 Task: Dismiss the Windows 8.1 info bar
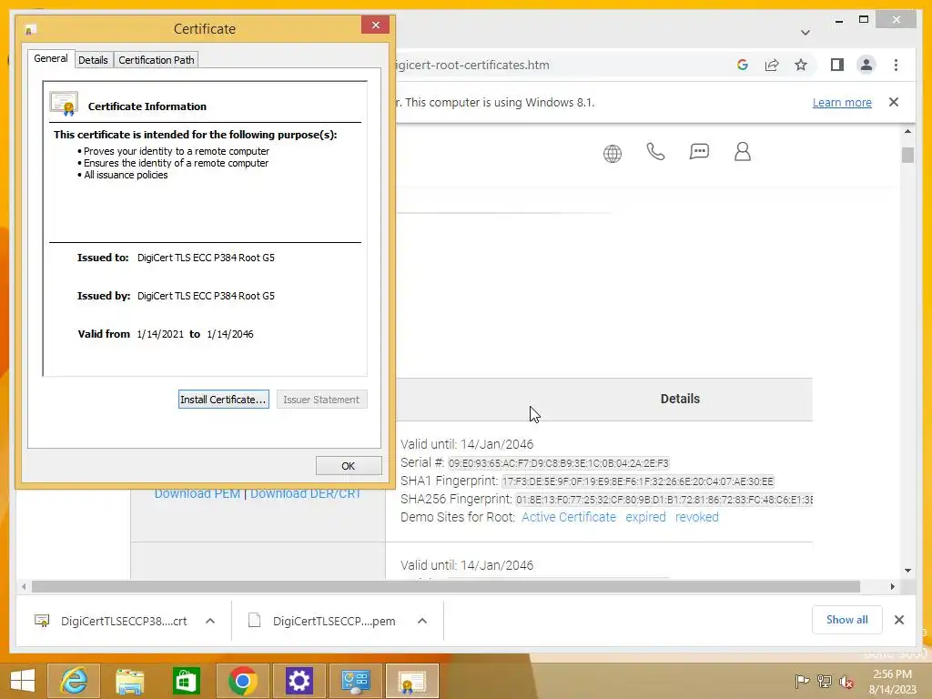click(x=894, y=102)
